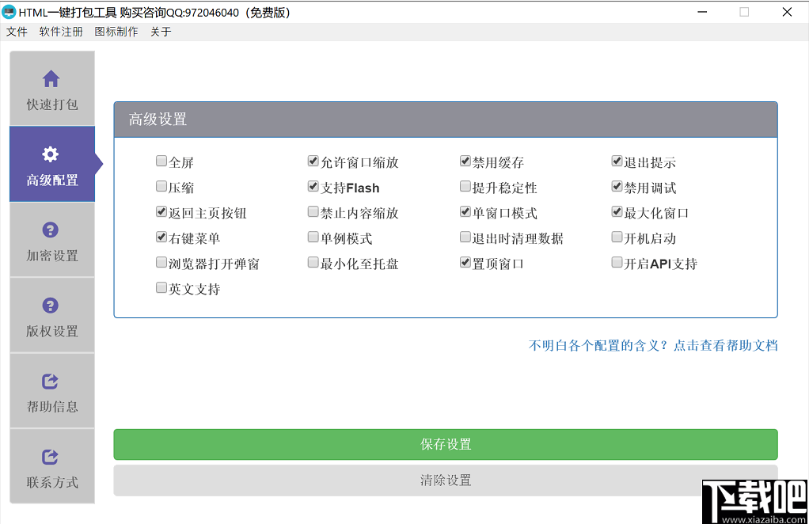Enable the 全屏 checkbox
The width and height of the screenshot is (809, 524).
point(161,161)
